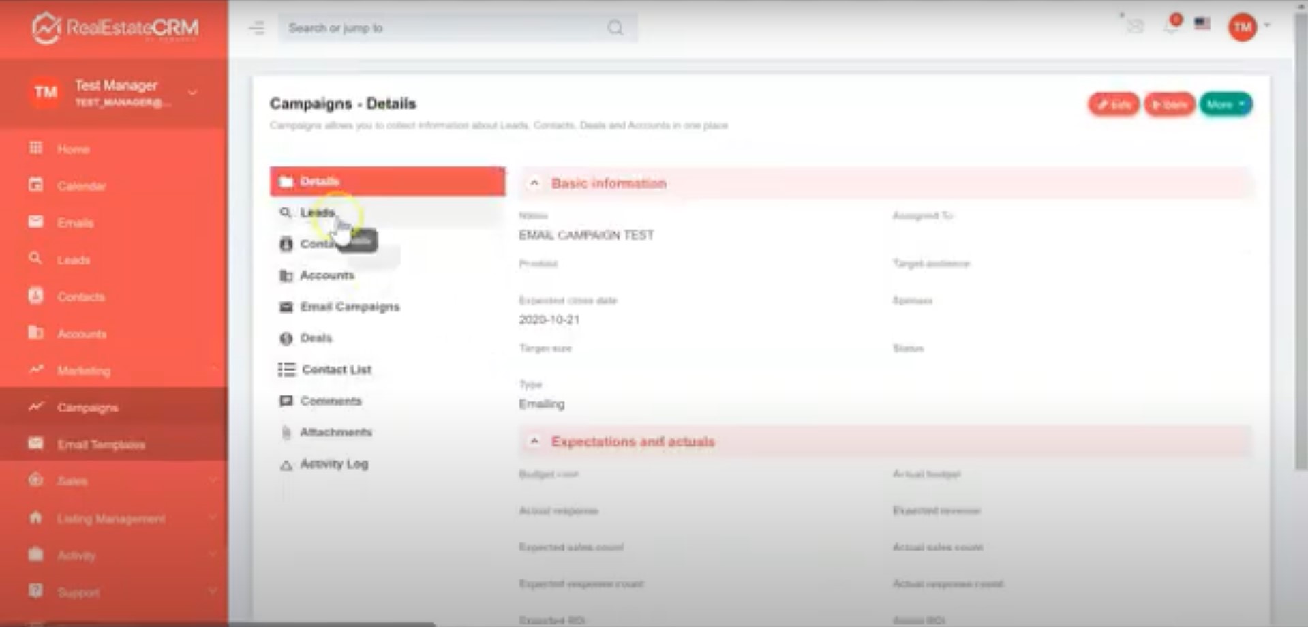Screen dimensions: 1308x627
Task: Expand the Listing Management sidebar menu
Action: pyautogui.click(x=110, y=519)
